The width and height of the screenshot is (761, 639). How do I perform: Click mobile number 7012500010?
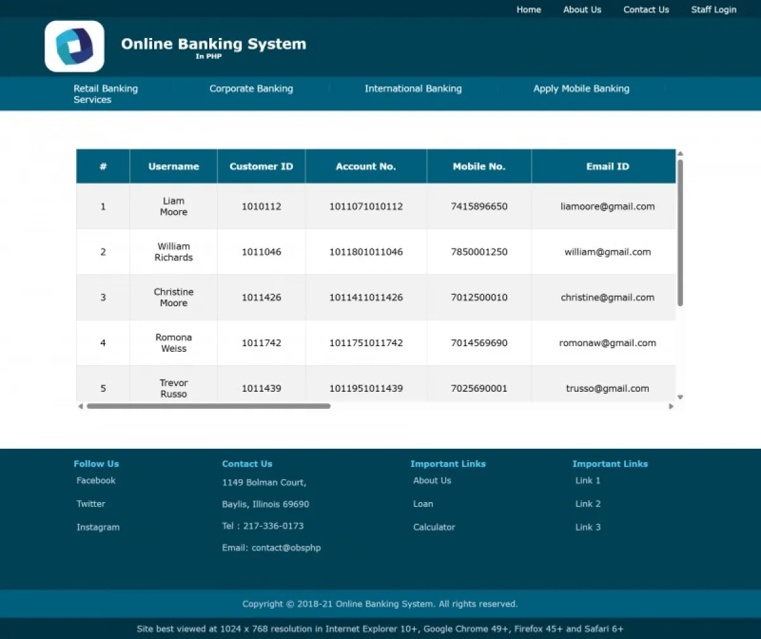[x=479, y=297]
